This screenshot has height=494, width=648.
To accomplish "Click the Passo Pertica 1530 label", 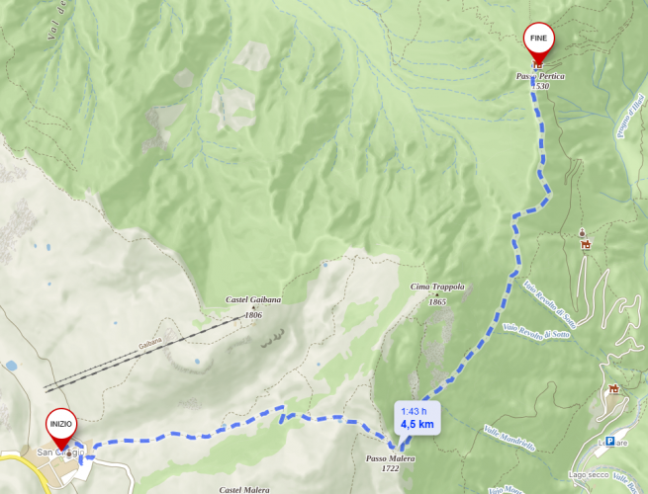I will click(x=540, y=81).
